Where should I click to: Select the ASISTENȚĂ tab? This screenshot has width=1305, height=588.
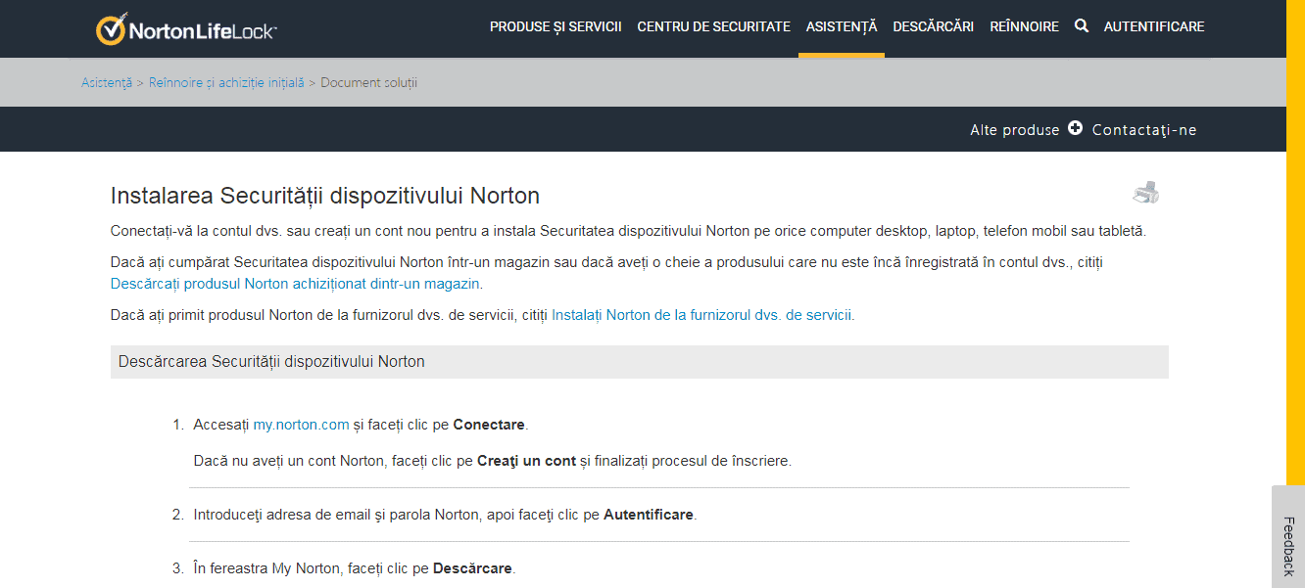tap(841, 27)
